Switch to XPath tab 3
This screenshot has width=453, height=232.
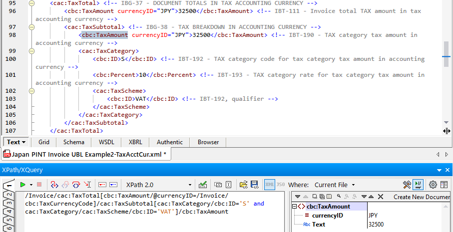pyautogui.click(x=9, y=203)
